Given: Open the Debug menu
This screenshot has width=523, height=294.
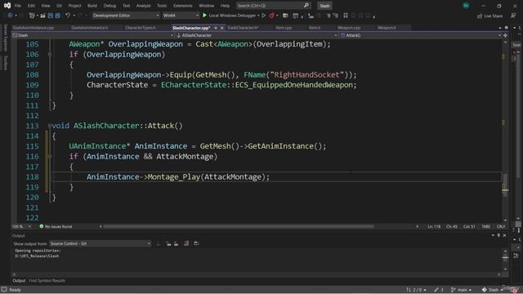Looking at the screenshot, I should (x=110, y=6).
